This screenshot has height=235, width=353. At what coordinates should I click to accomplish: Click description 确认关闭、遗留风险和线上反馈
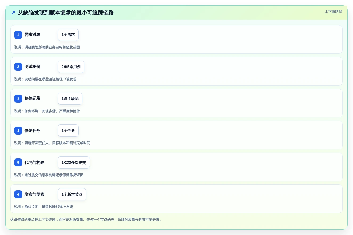pyautogui.click(x=49, y=207)
